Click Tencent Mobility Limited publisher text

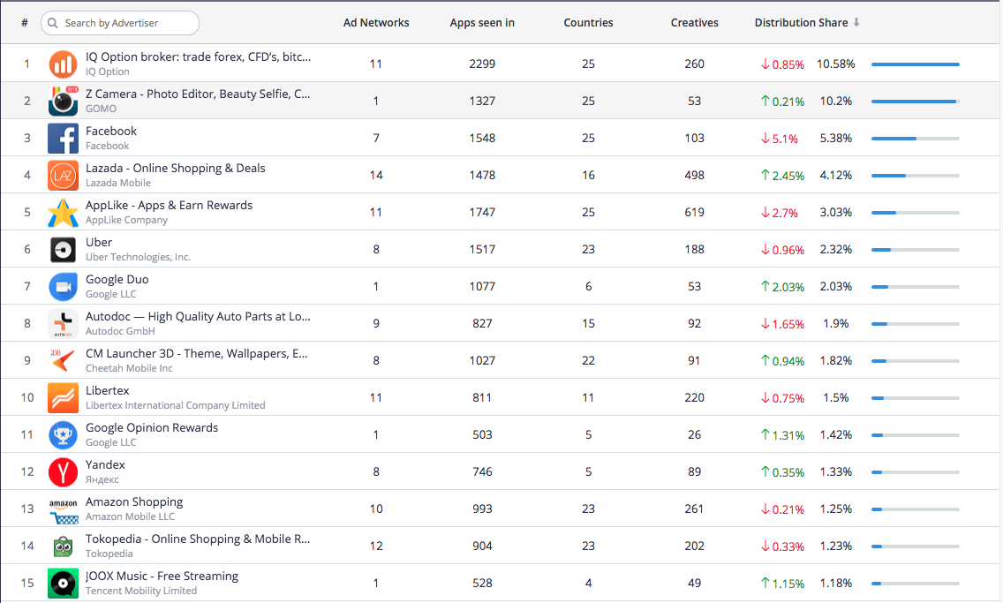coord(141,591)
